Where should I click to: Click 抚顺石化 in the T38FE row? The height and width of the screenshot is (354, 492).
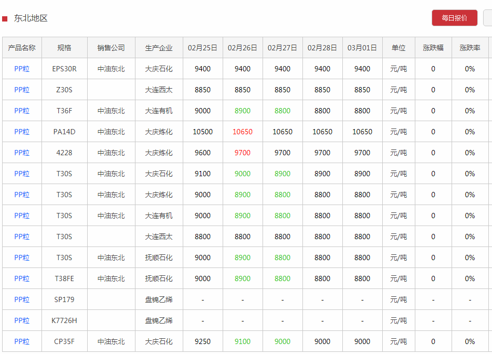[x=159, y=278]
